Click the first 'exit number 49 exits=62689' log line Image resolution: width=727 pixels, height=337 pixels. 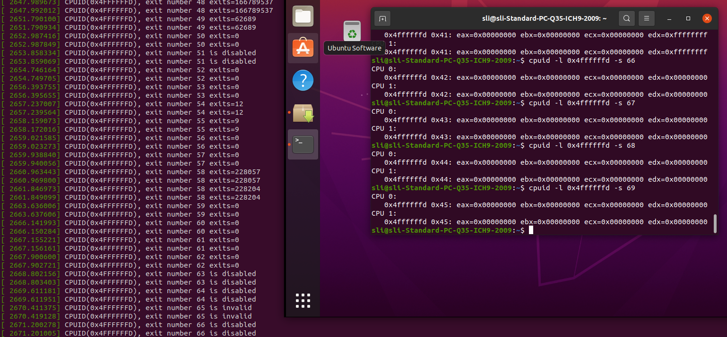click(128, 19)
